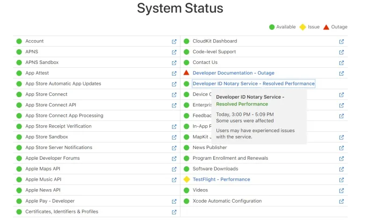Click external link icon beside TestFlight

coord(341,180)
